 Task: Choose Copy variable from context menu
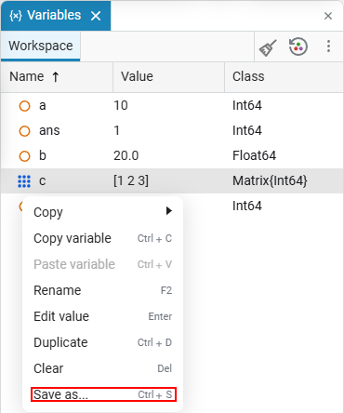(x=102, y=238)
